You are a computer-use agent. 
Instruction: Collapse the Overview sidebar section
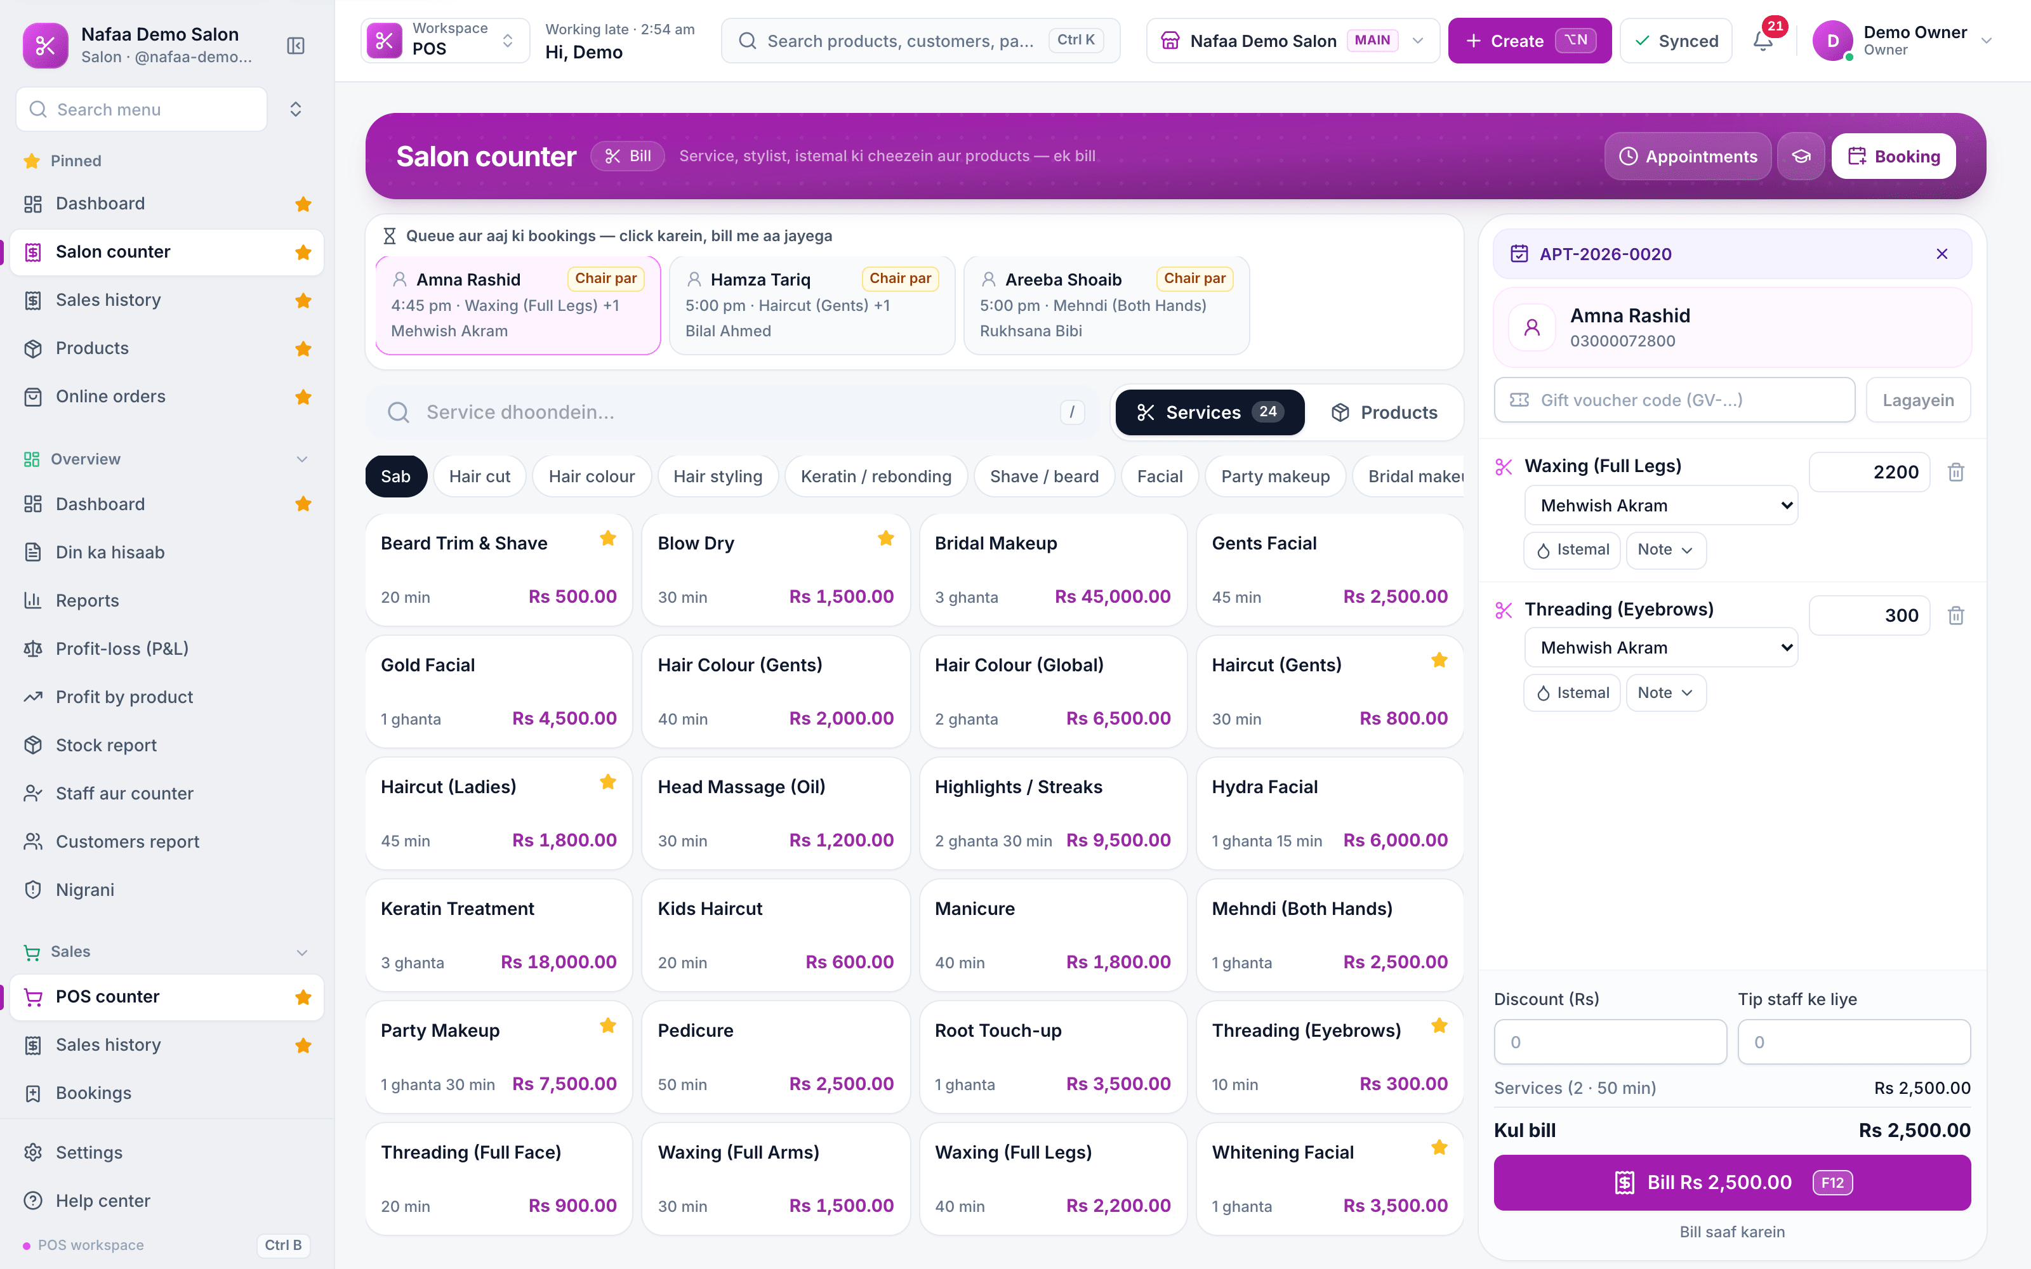302,459
